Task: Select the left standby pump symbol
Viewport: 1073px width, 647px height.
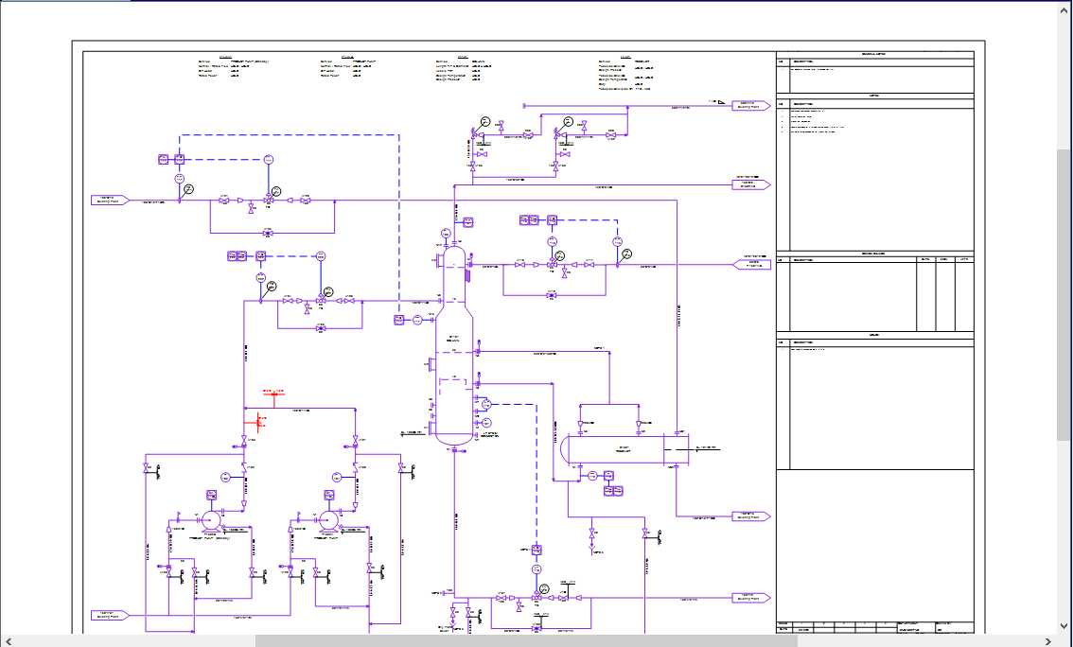Action: coord(210,519)
